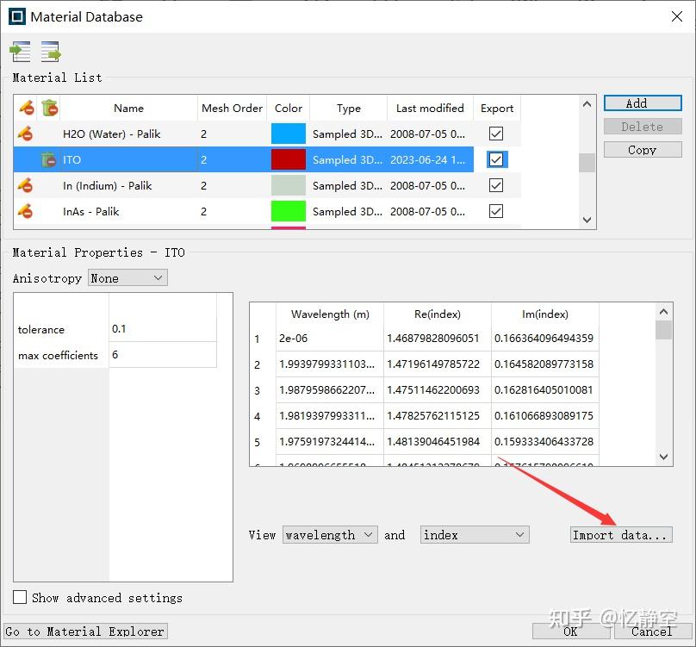Click the red color swatch for ITO
This screenshot has height=647, width=696.
(288, 159)
